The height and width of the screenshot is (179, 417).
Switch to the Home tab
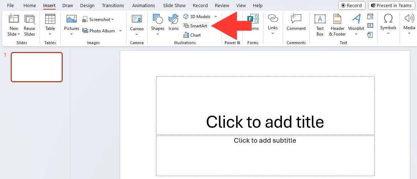click(30, 5)
